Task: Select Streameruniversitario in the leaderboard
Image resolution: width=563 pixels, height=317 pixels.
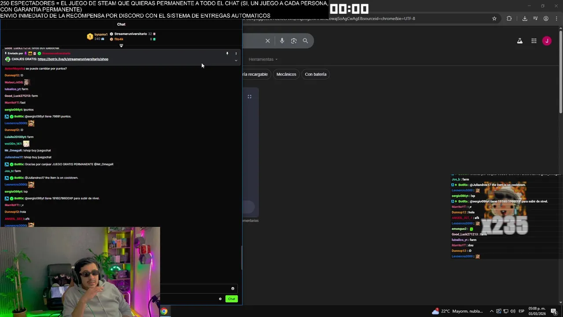Action: [x=131, y=34]
